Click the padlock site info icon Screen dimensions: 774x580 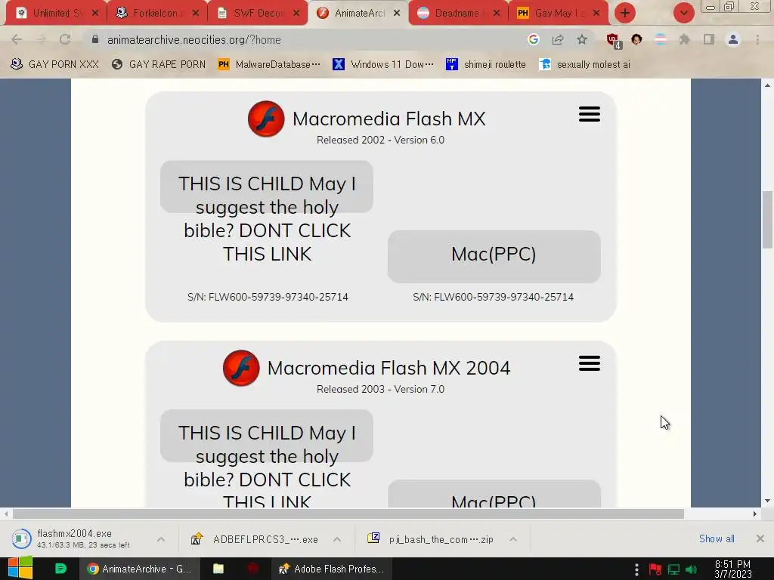coord(94,39)
